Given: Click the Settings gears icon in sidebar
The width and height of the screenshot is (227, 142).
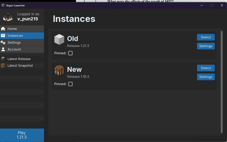Looking at the screenshot, I should click(x=3, y=42).
